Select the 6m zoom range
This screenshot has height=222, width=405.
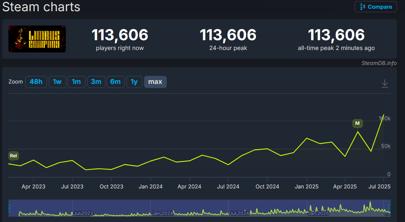point(116,82)
